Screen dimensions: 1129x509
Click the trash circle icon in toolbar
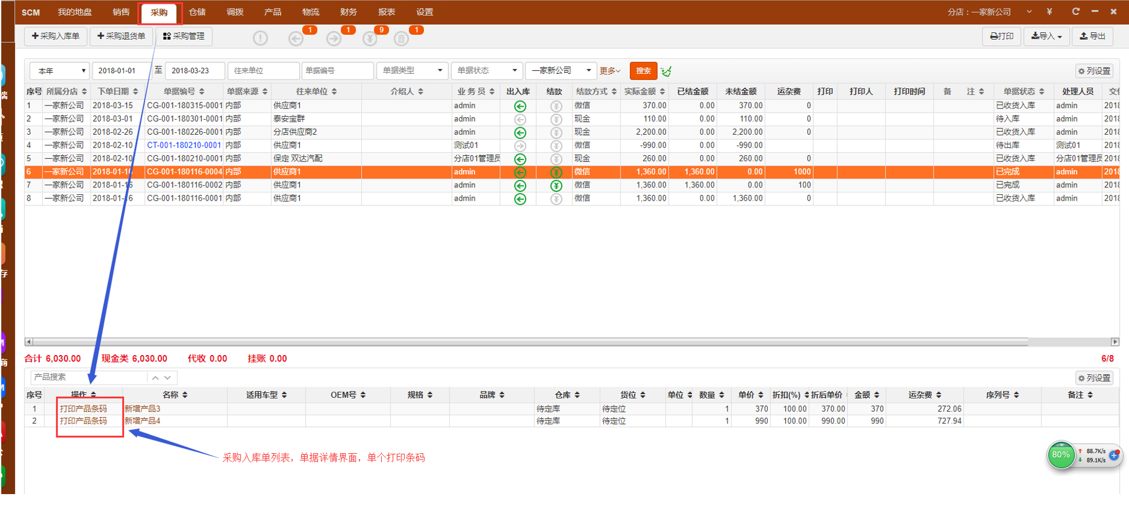point(402,39)
